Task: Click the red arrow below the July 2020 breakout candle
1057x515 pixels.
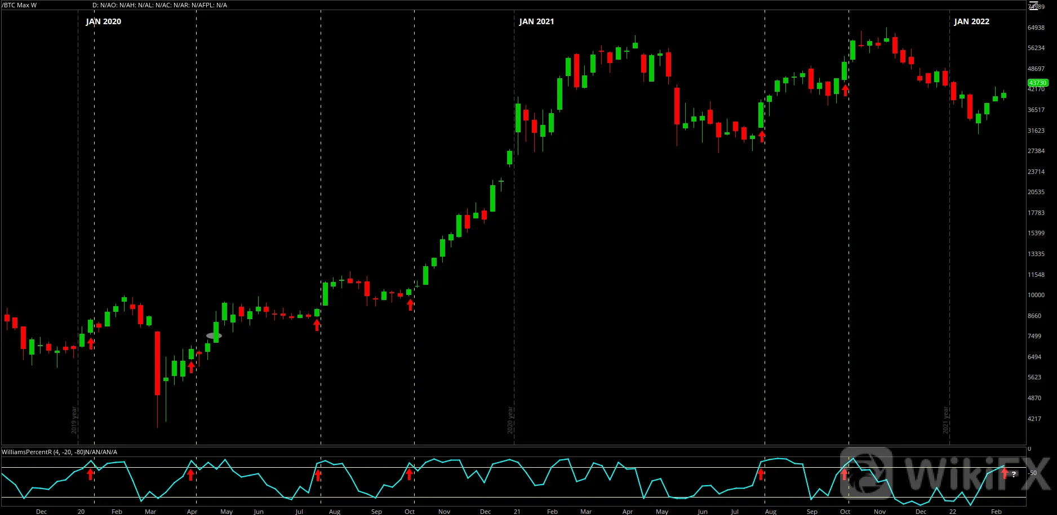Action: pos(317,325)
